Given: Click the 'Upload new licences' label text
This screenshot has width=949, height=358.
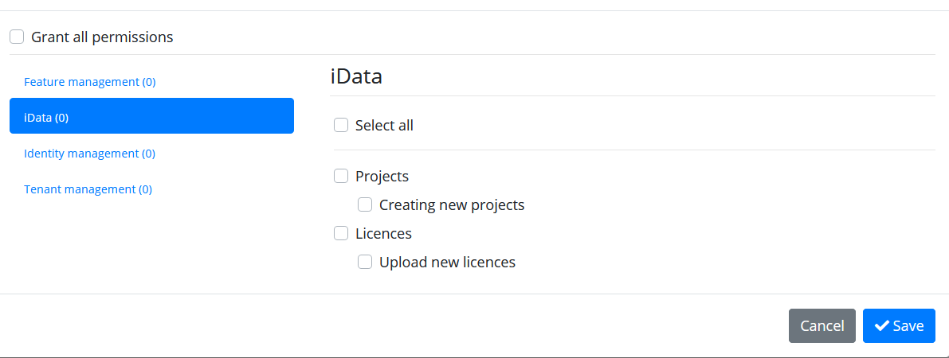Looking at the screenshot, I should [447, 262].
